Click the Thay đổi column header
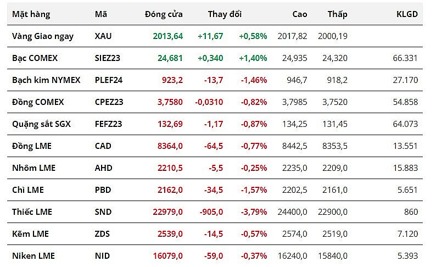Image resolution: width=436 pixels, height=267 pixels. tap(225, 14)
